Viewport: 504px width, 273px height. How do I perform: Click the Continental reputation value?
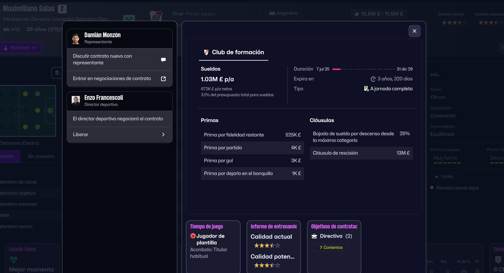(x=443, y=116)
